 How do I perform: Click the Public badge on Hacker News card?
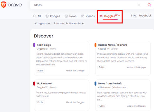[x=102, y=67]
